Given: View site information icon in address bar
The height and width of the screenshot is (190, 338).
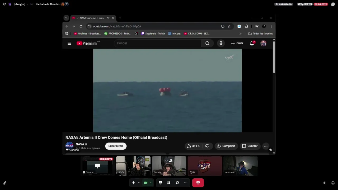Looking at the screenshot, I should 89,26.
